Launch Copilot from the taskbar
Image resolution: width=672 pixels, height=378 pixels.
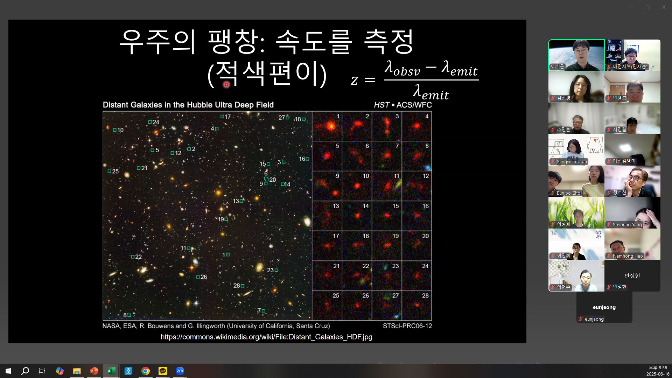coord(59,371)
